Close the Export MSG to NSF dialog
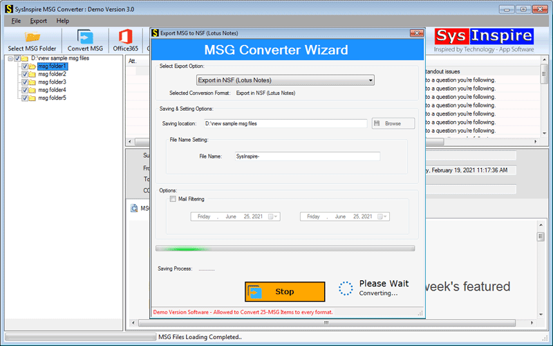The height and width of the screenshot is (346, 553). [x=416, y=33]
